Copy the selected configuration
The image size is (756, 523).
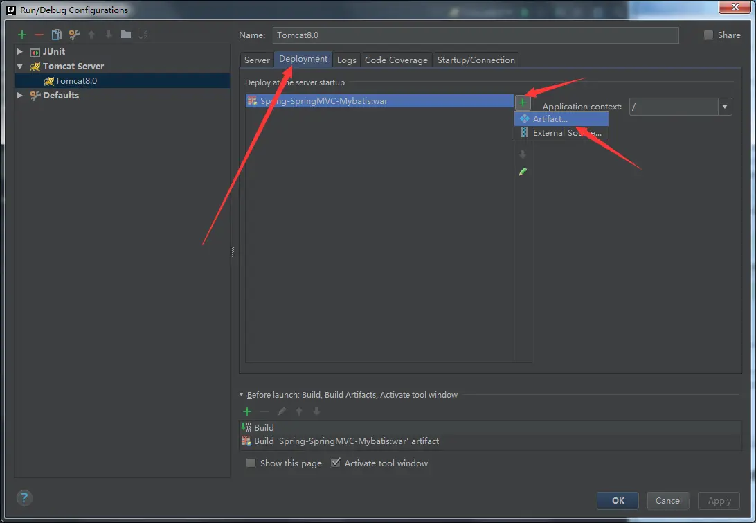(x=56, y=35)
